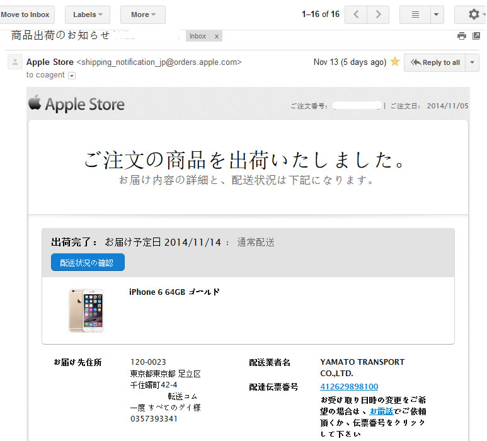The image size is (487, 441).
Task: Show details arrow beside 'to coagent'
Action: [72, 76]
